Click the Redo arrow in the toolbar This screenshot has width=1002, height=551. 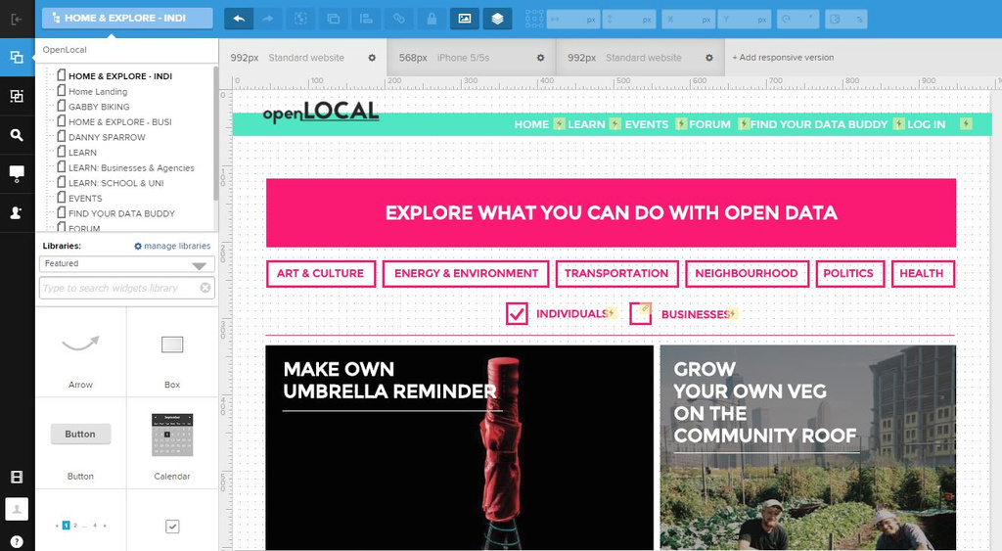pyautogui.click(x=268, y=19)
